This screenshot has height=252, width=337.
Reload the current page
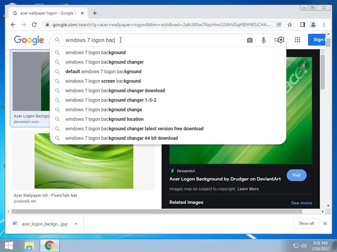click(34, 25)
